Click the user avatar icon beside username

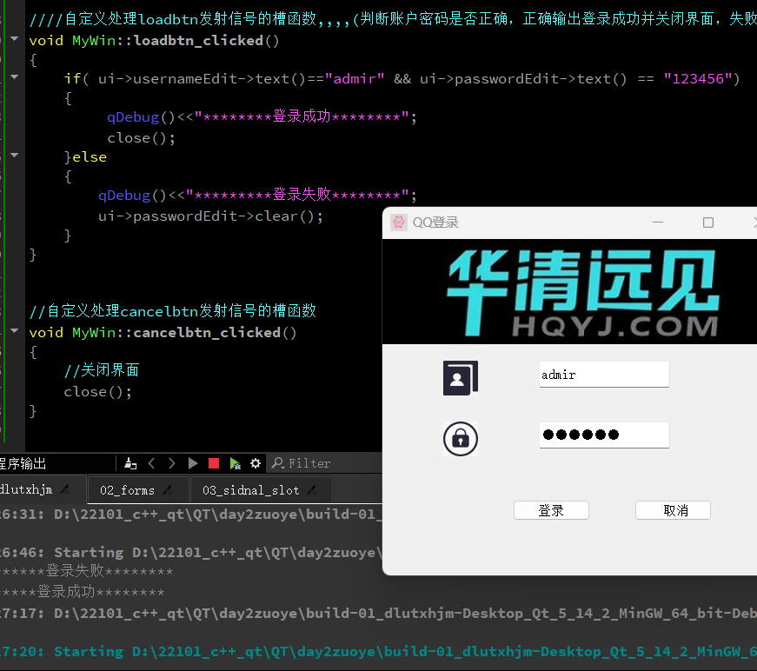pyautogui.click(x=461, y=378)
